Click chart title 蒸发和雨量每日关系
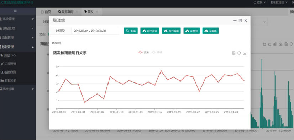 coord(70,53)
